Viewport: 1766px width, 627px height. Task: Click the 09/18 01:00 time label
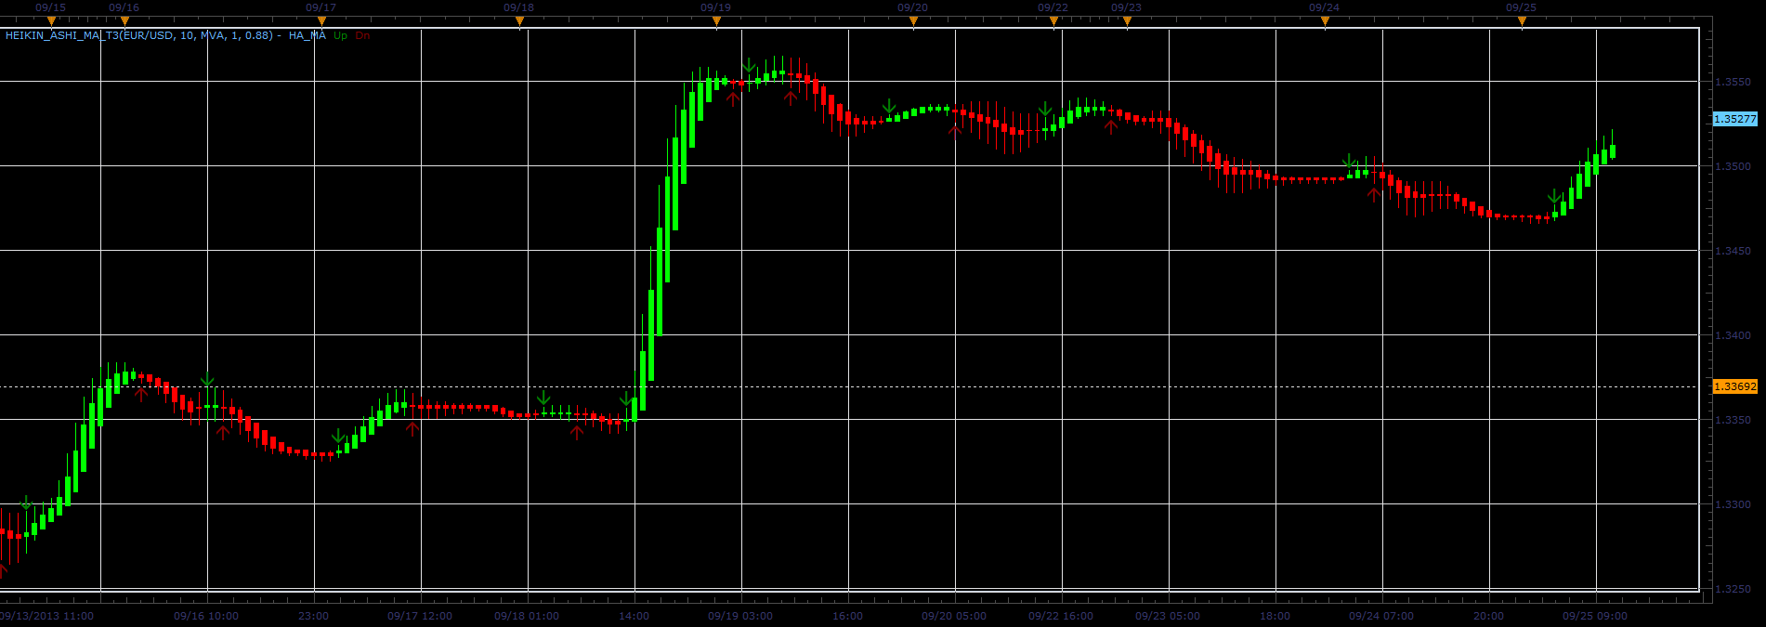(527, 616)
